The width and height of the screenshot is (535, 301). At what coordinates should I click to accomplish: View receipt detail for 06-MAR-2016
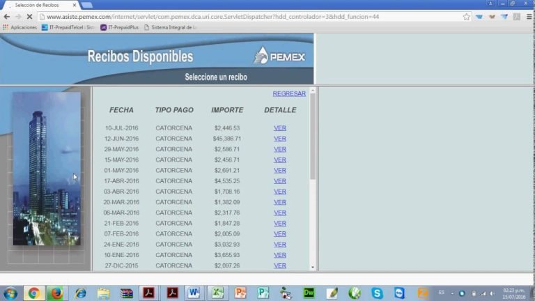point(280,213)
